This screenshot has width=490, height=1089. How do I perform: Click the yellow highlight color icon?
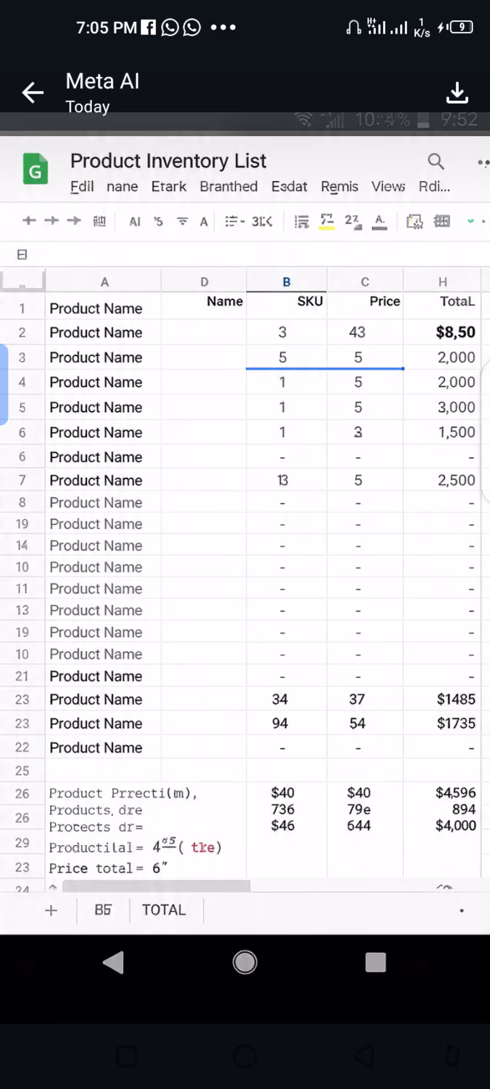[x=327, y=221]
